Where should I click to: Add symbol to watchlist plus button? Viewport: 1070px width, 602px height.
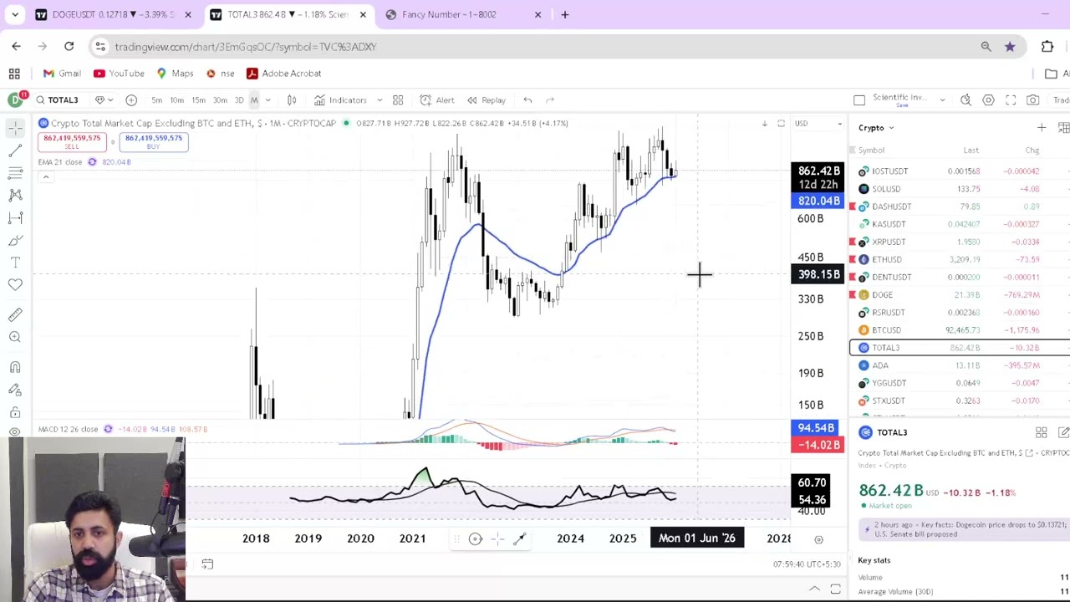point(1042,128)
